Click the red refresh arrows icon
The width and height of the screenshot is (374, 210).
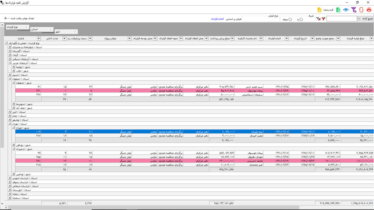point(361,10)
